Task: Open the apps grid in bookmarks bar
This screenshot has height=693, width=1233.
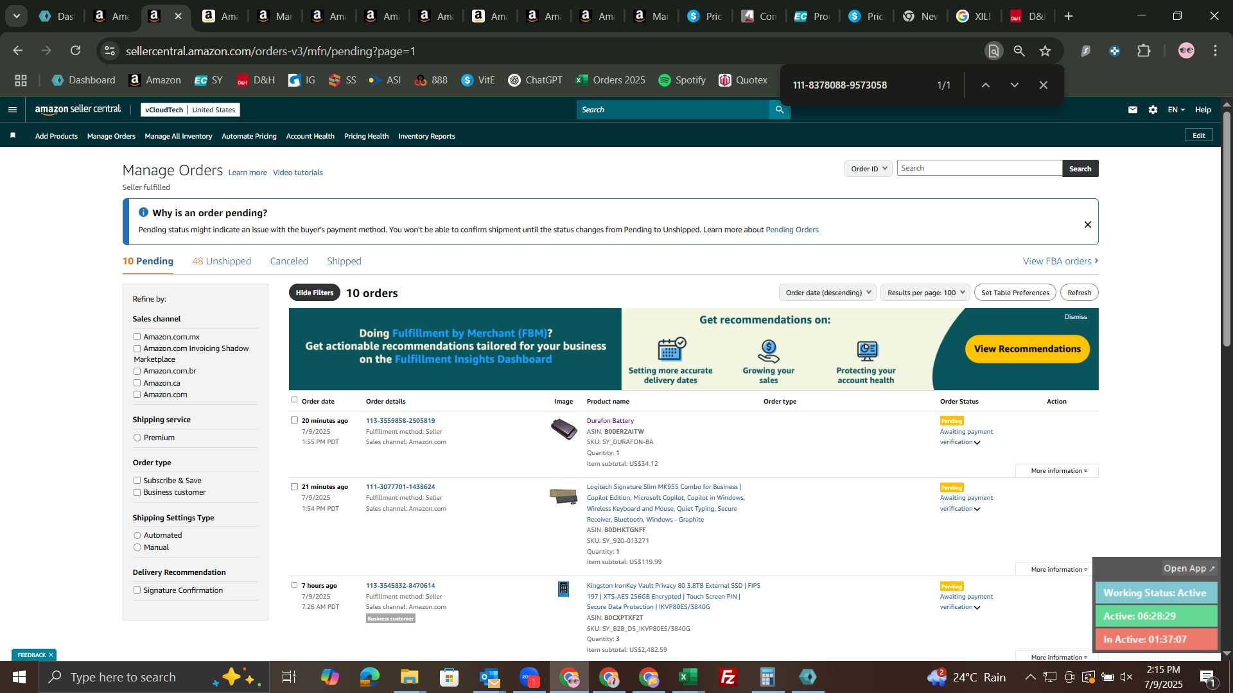Action: pos(21,80)
